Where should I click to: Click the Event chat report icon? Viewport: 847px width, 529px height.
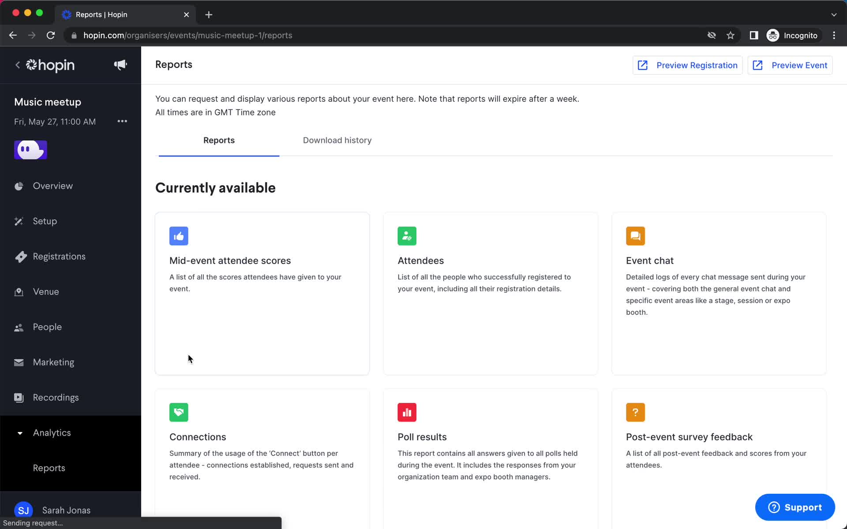(635, 236)
